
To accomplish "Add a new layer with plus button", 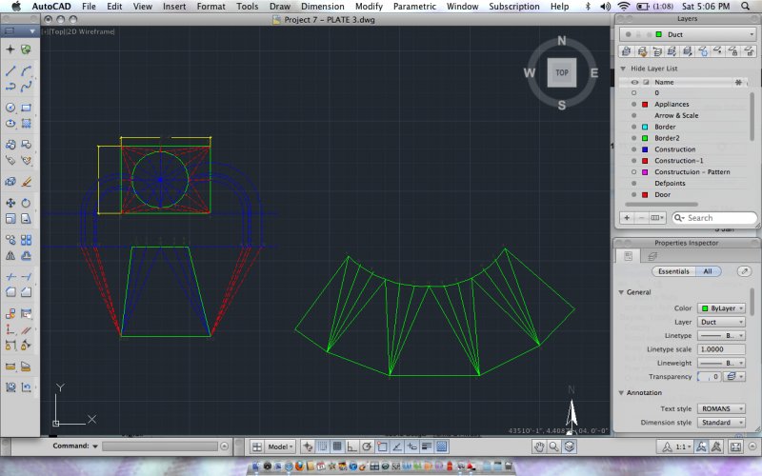I will 627,218.
